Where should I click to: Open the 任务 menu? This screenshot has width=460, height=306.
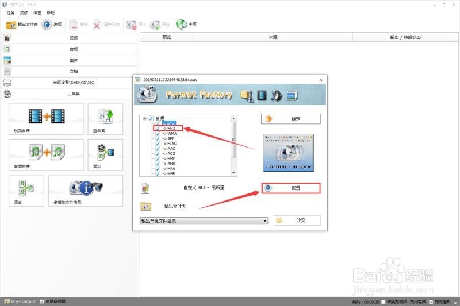tap(10, 13)
